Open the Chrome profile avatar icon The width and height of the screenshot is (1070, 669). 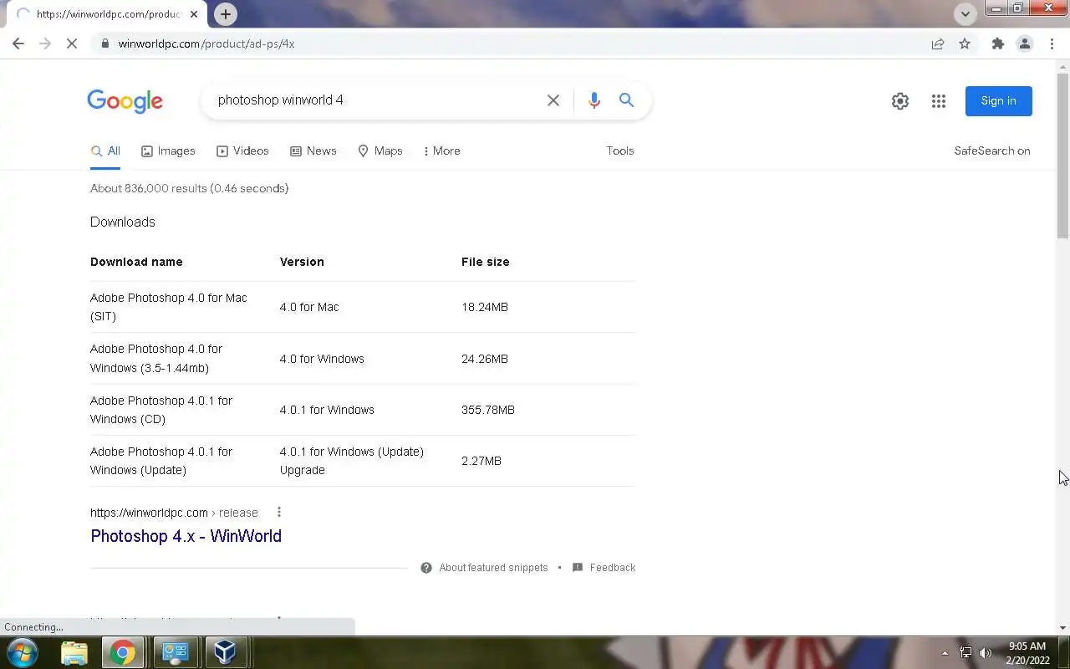[1024, 43]
